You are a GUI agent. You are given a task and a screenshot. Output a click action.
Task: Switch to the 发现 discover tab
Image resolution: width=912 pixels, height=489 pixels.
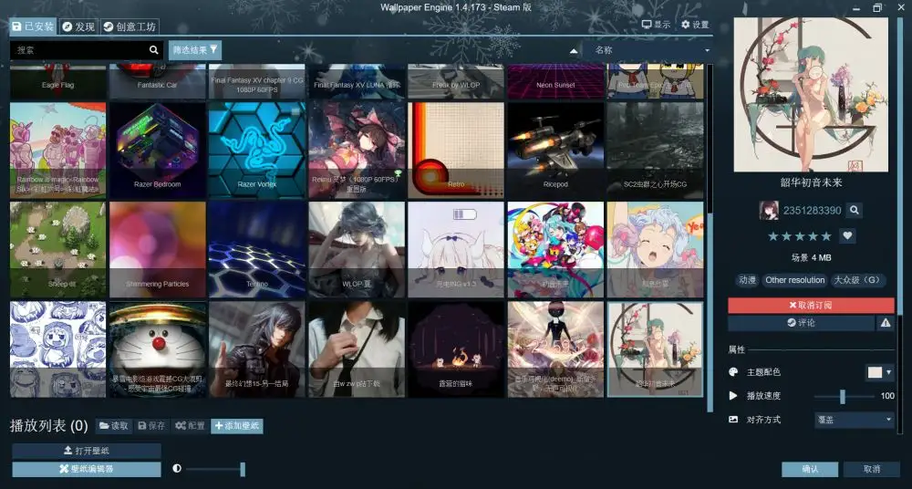coord(78,26)
